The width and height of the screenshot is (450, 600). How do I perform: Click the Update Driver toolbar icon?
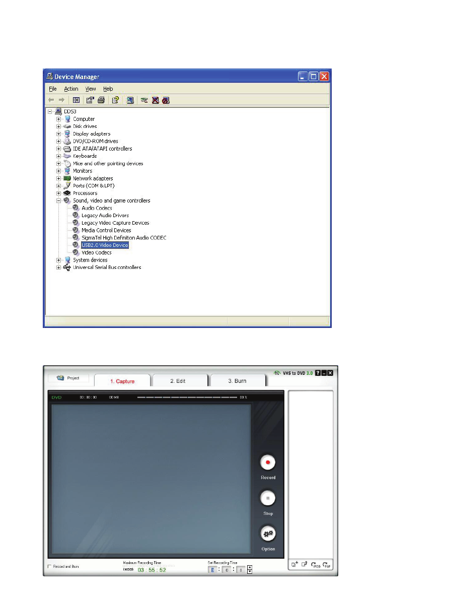[144, 100]
